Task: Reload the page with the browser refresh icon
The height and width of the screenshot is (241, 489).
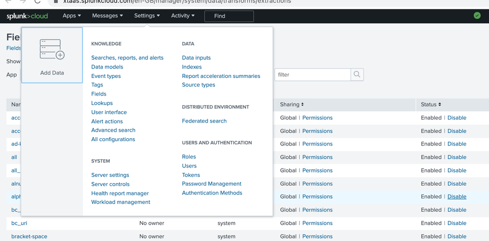Action: coord(37,1)
